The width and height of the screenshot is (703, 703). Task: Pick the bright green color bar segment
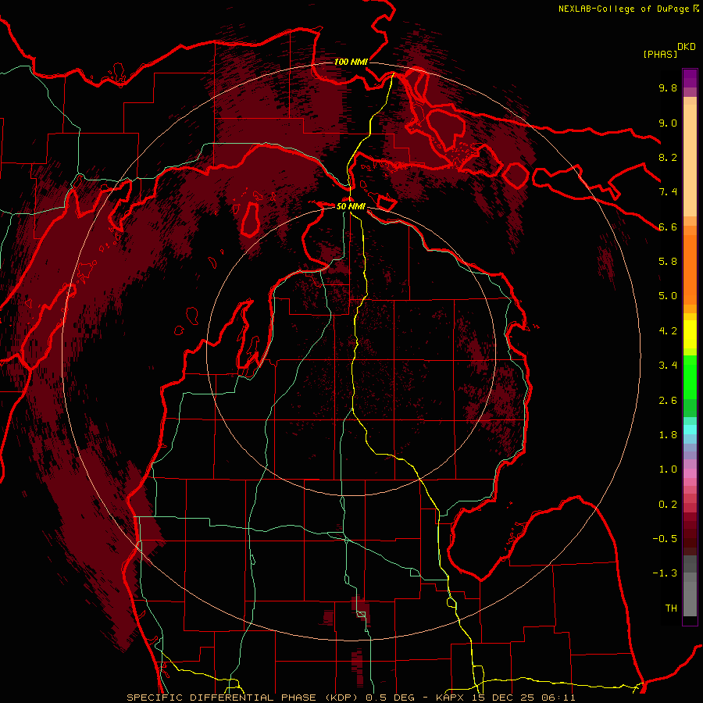point(690,376)
